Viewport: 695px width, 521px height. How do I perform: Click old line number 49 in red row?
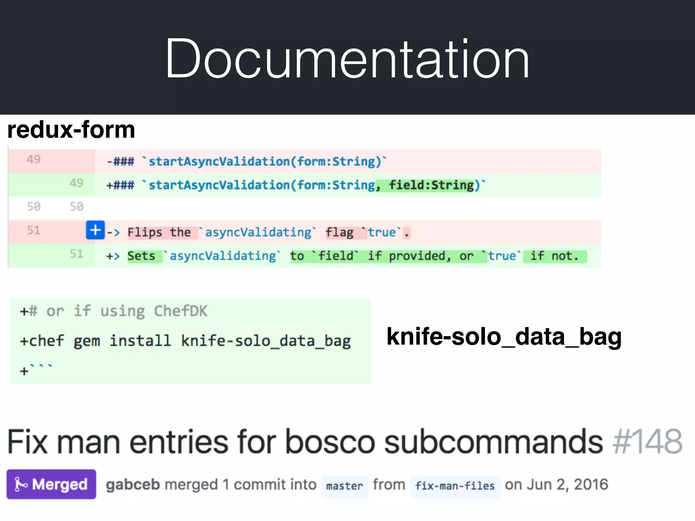tap(34, 159)
